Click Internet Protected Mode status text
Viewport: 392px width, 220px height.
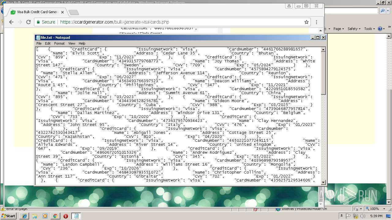pyautogui.click(x=304, y=209)
